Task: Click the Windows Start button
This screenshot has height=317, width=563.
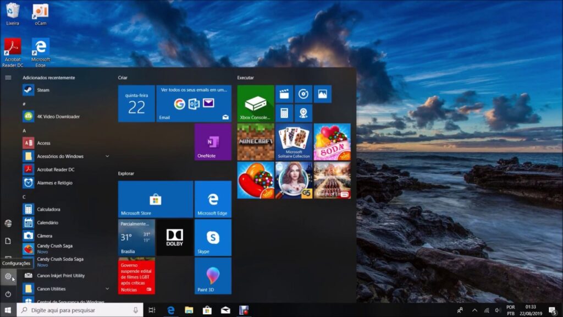Action: [x=8, y=310]
